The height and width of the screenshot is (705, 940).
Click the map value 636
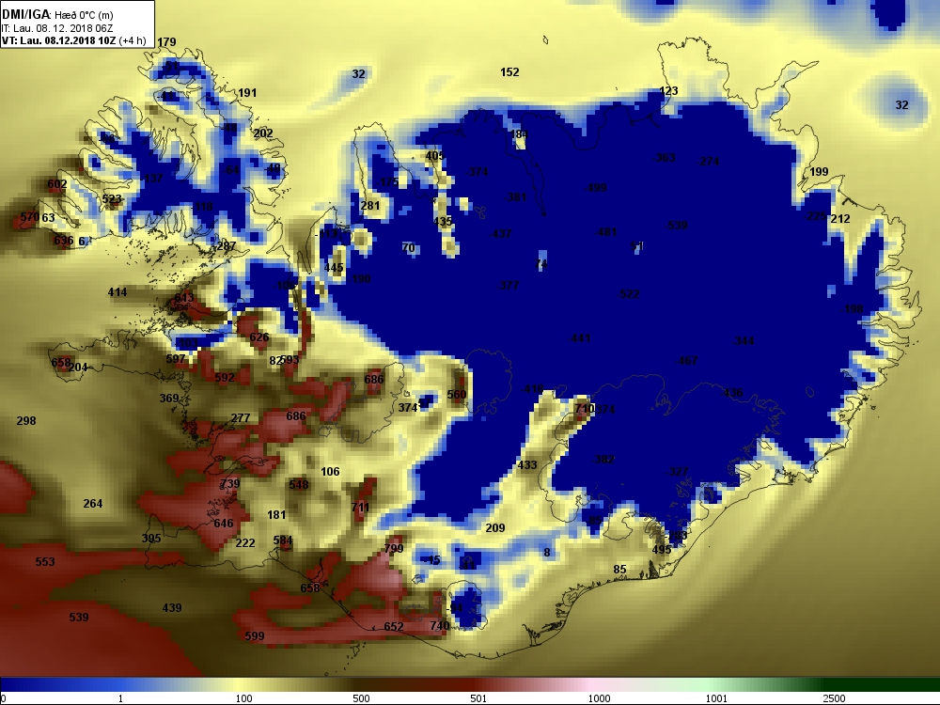(x=64, y=241)
